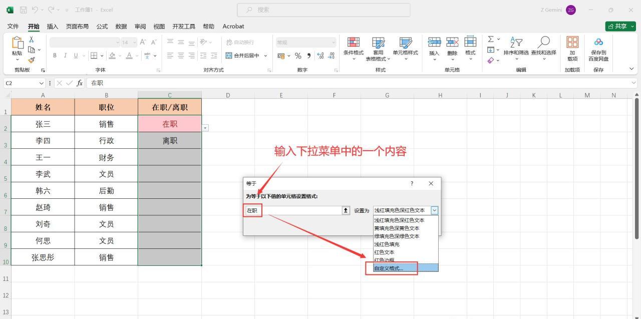
Task: Select 绿填充色深绿色文本 option
Action: pyautogui.click(x=406, y=236)
